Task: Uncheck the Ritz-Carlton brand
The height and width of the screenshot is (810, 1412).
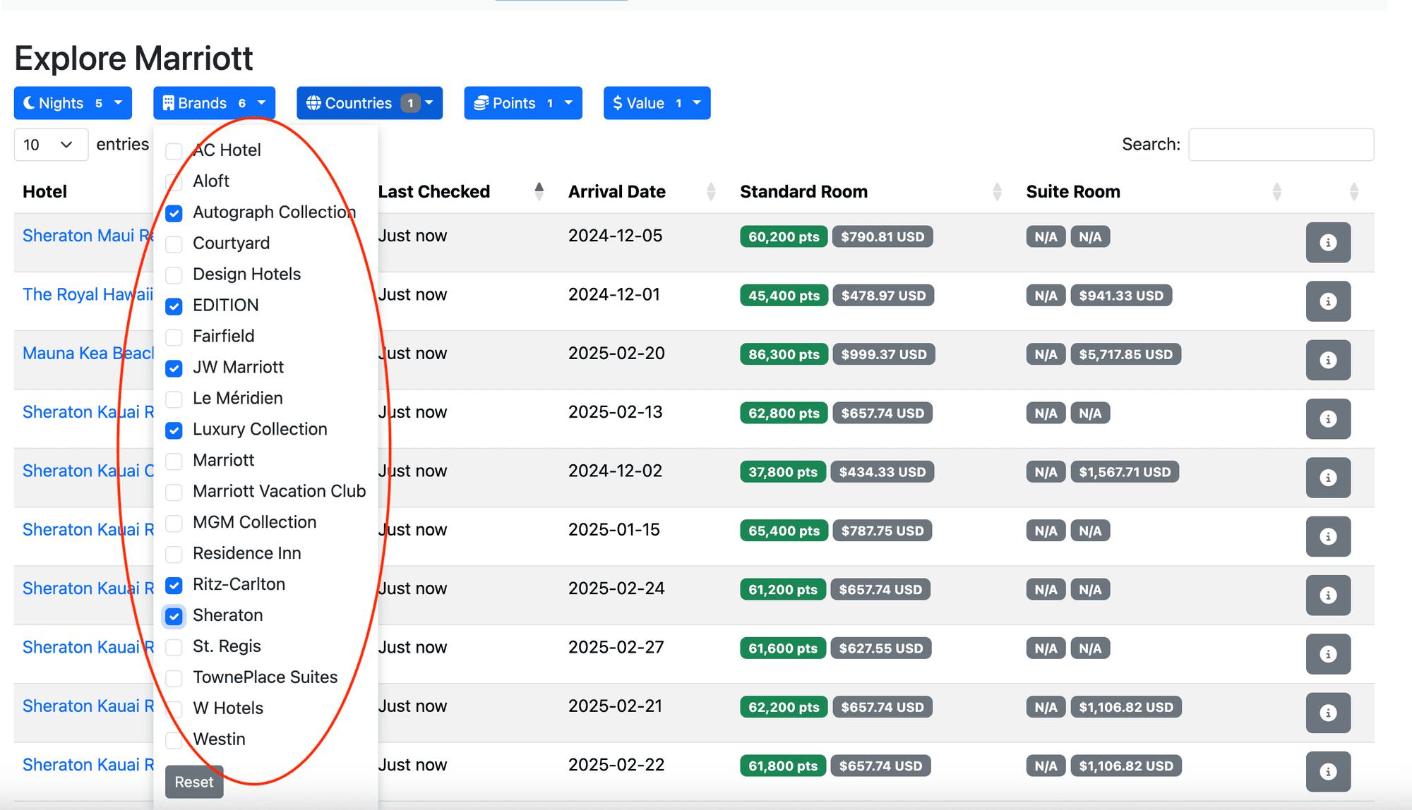Action: click(x=174, y=586)
